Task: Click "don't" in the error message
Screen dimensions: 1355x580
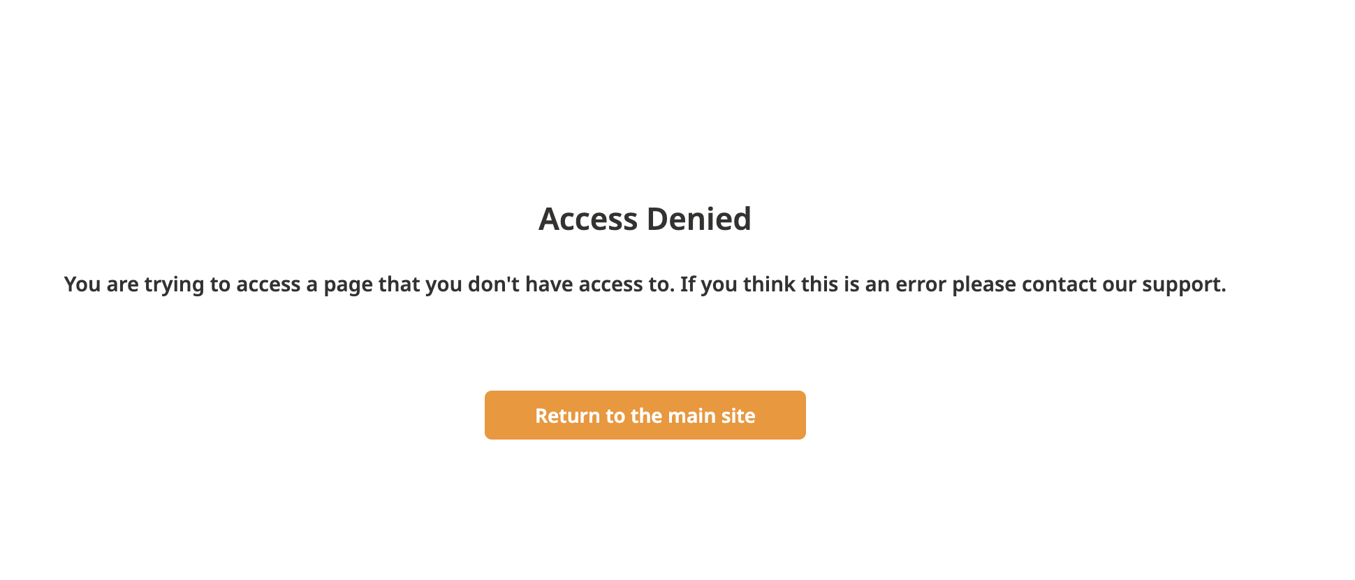Action: (494, 284)
